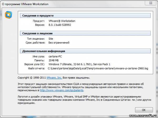
Task: Click the Сведения о продукте header
Action: point(85,16)
